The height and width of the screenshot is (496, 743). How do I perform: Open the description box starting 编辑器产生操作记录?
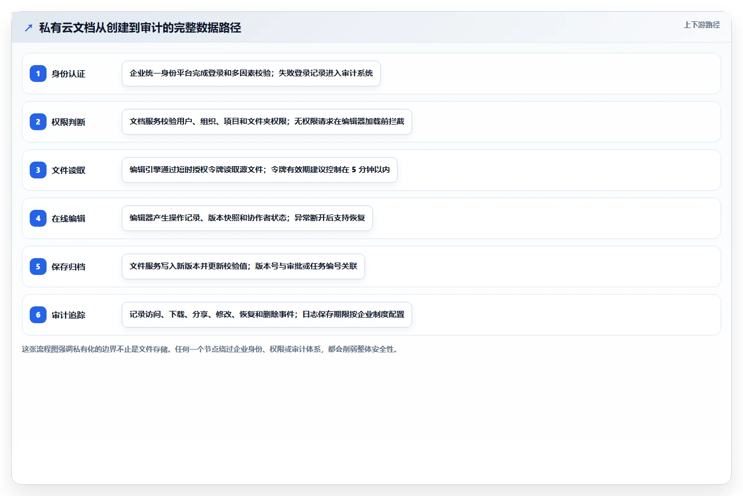pos(247,218)
